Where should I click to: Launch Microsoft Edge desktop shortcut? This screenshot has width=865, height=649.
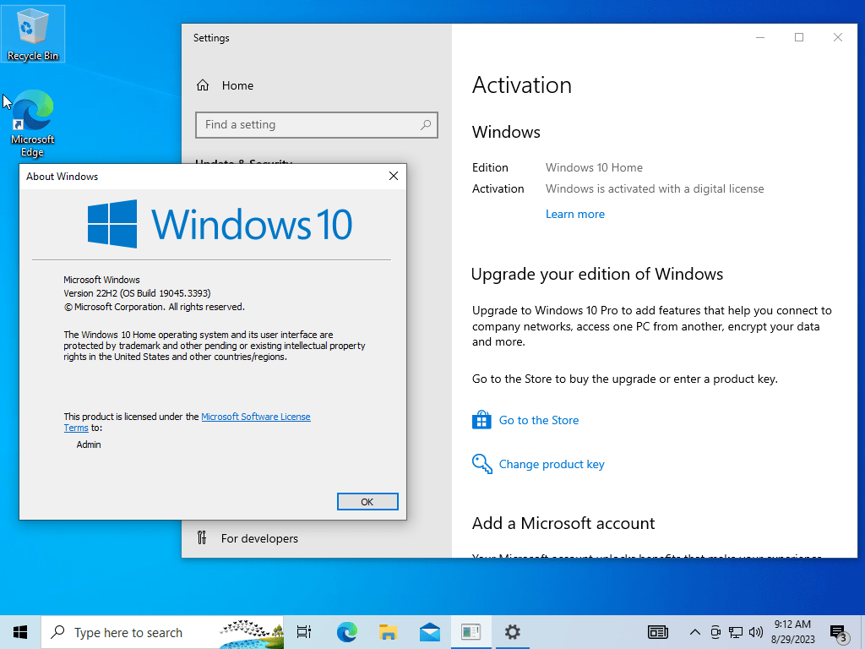click(33, 123)
